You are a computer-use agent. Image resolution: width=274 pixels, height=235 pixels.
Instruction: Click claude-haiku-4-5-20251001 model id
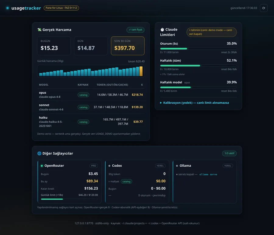51,124
